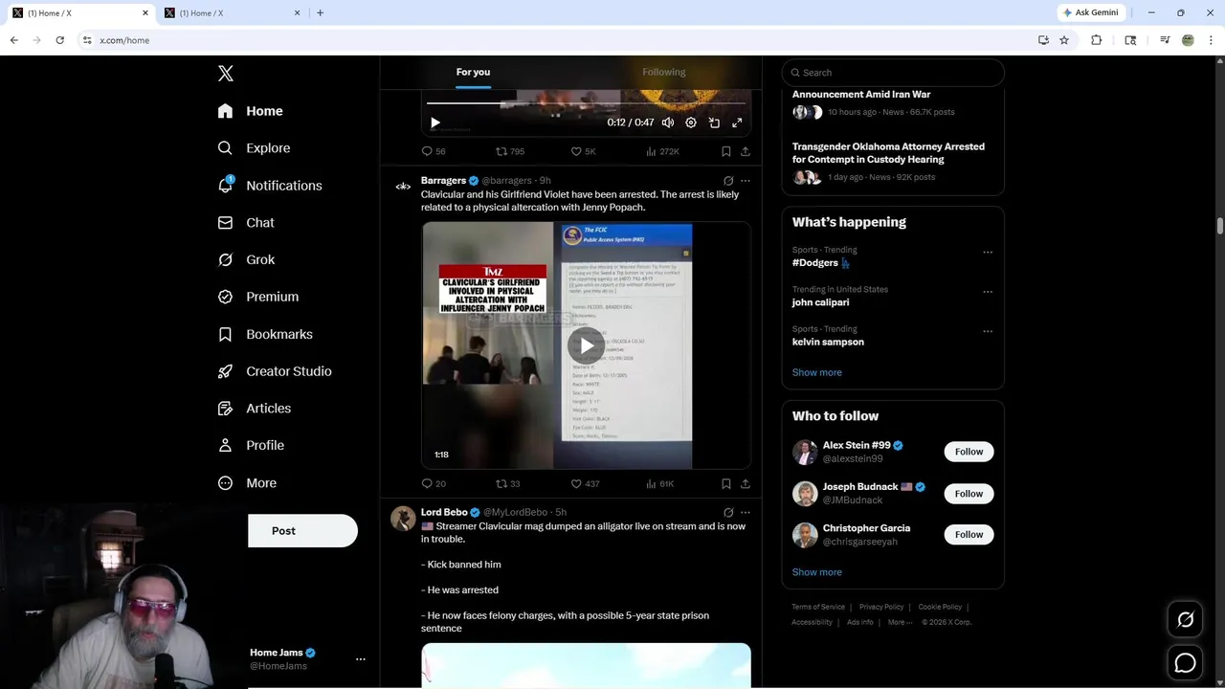1225x689 pixels.
Task: Open Privacy Policy link
Action: click(x=881, y=607)
